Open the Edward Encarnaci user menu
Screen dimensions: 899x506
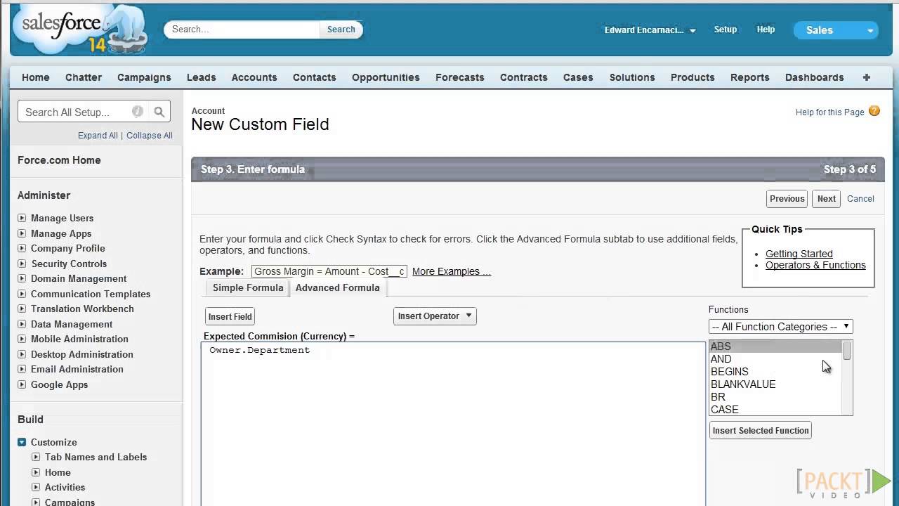pyautogui.click(x=650, y=30)
